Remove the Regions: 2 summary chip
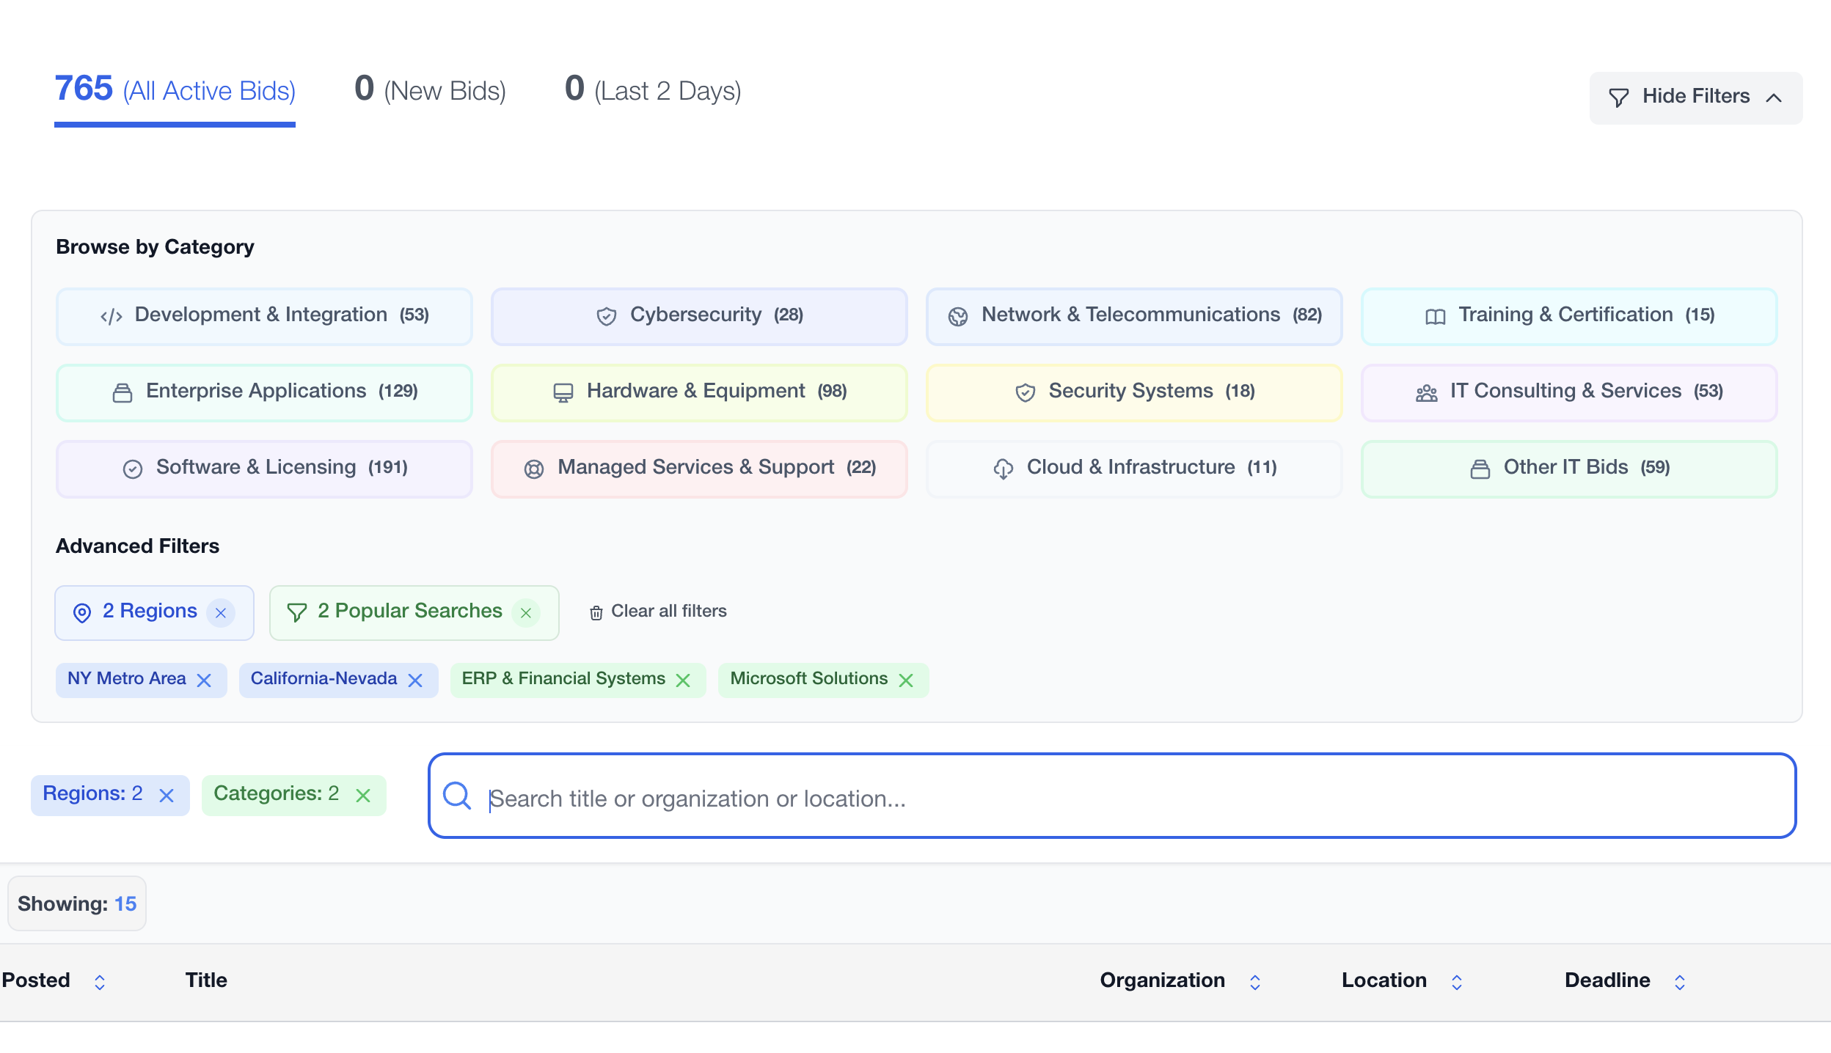This screenshot has height=1053, width=1831. [167, 796]
